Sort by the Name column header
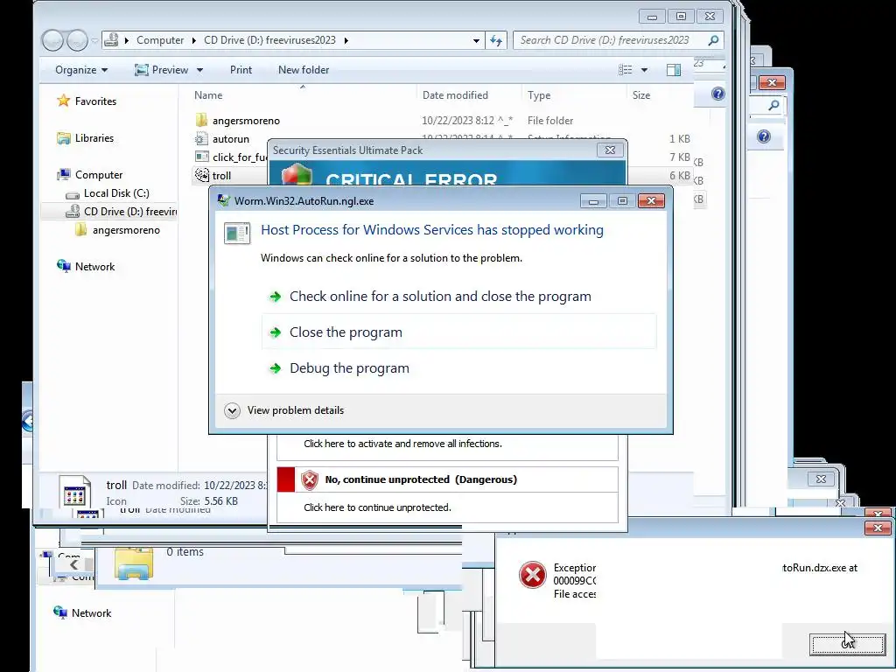 (208, 95)
